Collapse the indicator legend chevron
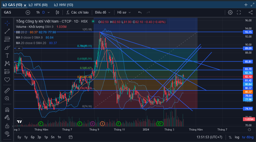Image resolution: width=256 pixels, height=142 pixels. click(x=19, y=48)
